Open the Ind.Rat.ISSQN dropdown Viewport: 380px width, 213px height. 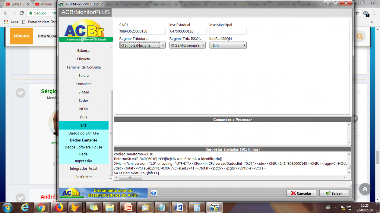point(228,45)
